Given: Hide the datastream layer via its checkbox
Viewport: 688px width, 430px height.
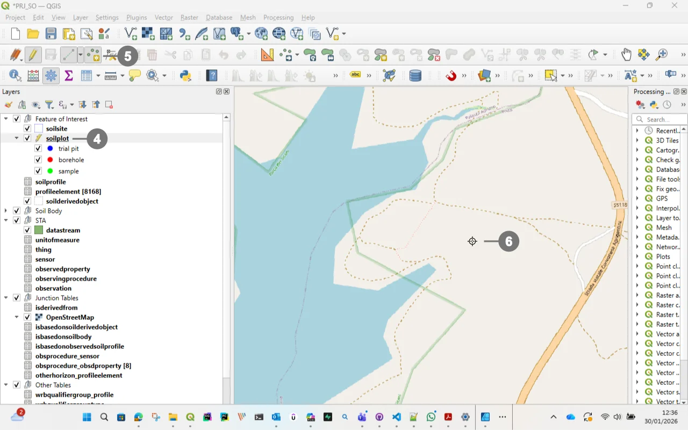Looking at the screenshot, I should click(x=27, y=230).
